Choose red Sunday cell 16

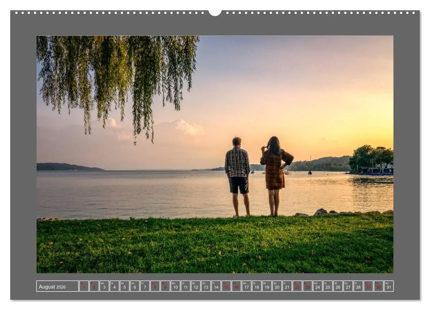click(236, 286)
